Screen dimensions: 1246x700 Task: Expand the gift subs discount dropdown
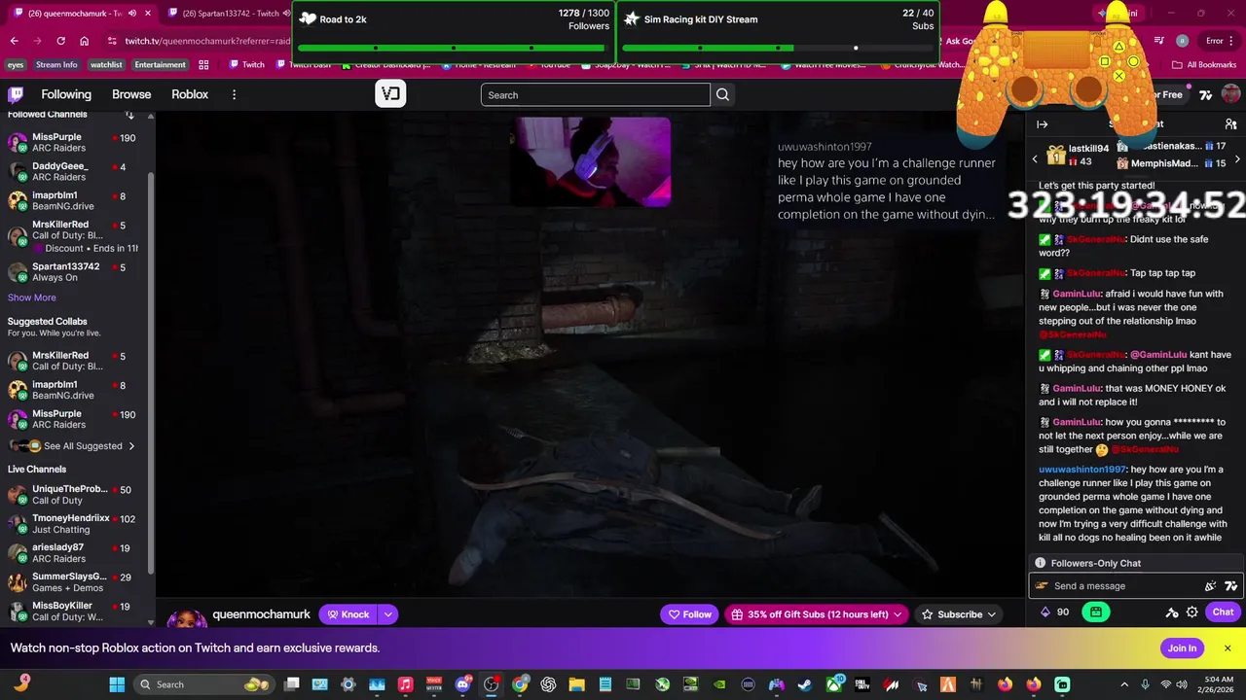(x=898, y=614)
